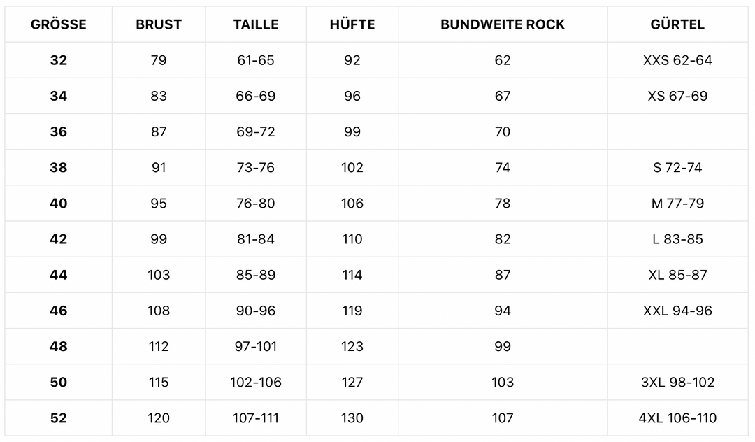Click the empty belt cell for size 36
Viewport: 755px width, 442px height.
click(x=677, y=131)
